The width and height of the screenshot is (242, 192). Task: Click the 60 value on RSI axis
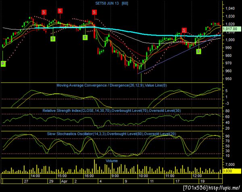(x=227, y=117)
